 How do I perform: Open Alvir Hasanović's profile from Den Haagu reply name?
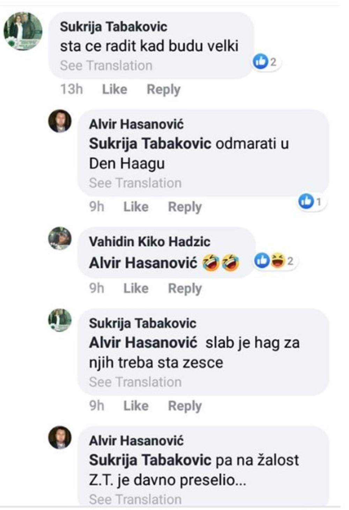coord(136,124)
